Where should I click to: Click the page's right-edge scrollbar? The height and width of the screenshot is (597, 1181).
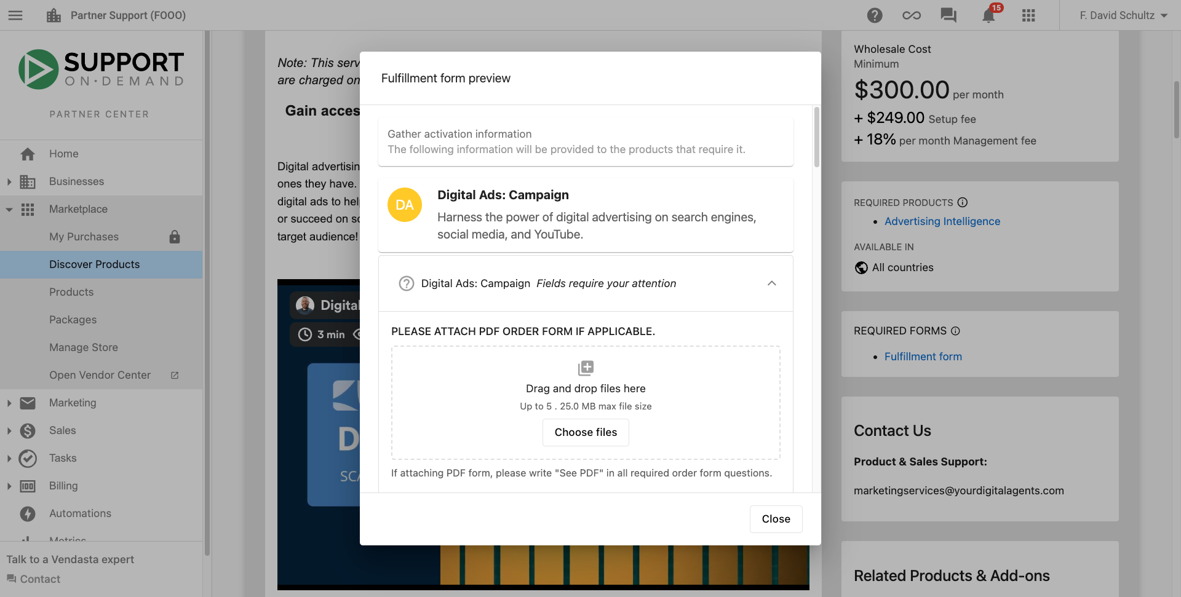pyautogui.click(x=1176, y=109)
